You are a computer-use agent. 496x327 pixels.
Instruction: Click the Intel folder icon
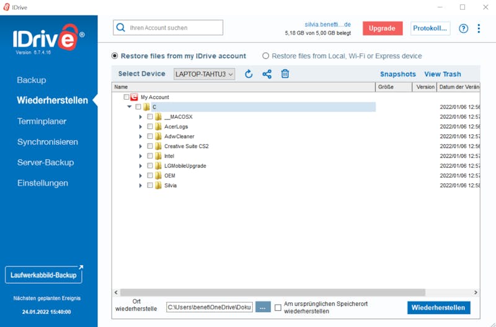(158, 156)
